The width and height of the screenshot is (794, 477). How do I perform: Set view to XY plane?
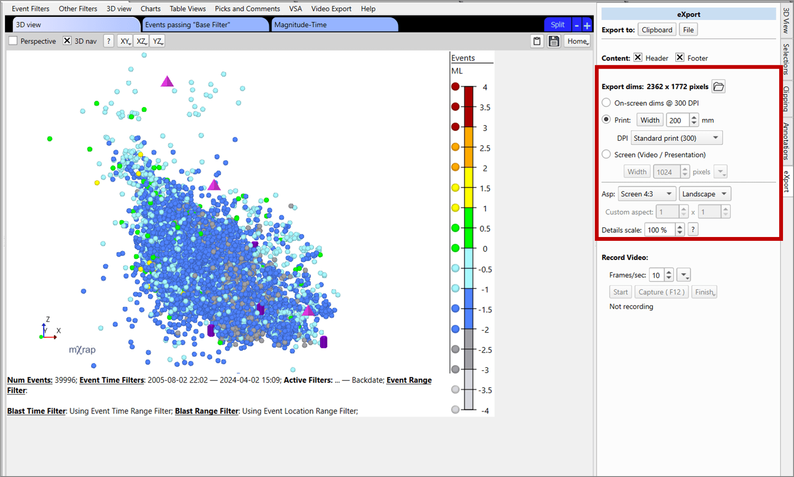(125, 41)
